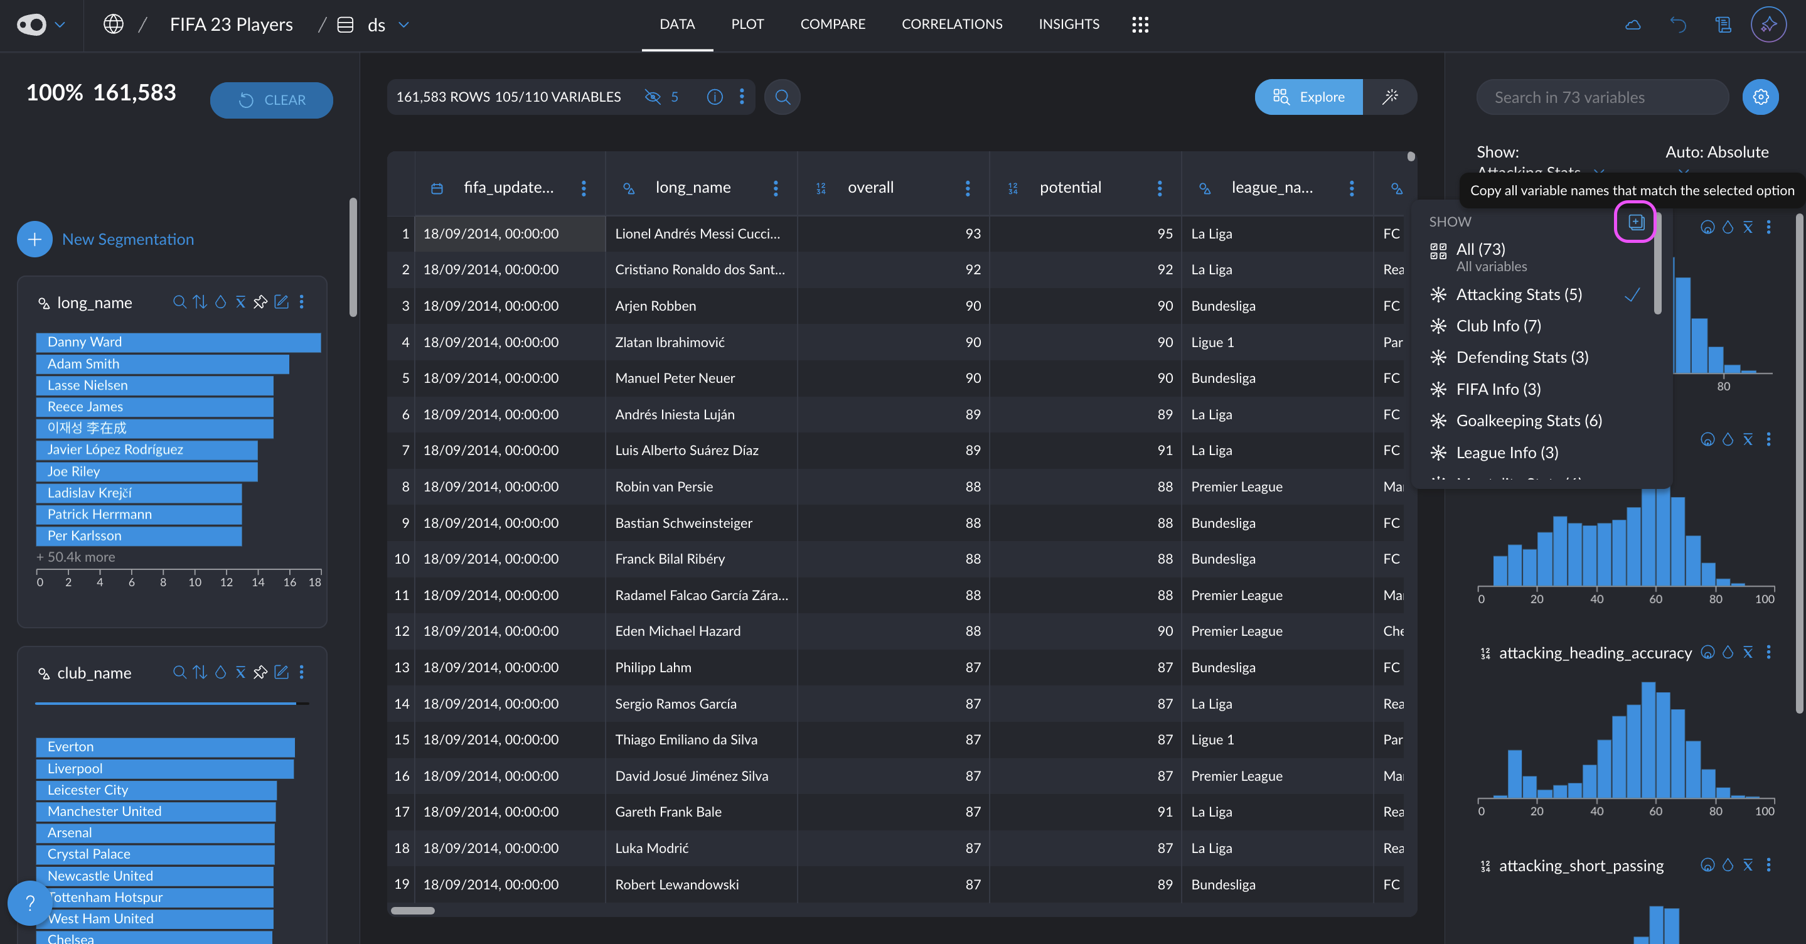The height and width of the screenshot is (944, 1806).
Task: Open the long_name column options menu
Action: click(x=776, y=188)
